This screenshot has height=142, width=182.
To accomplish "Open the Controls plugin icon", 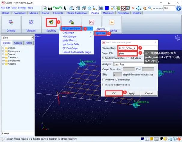I will 11,22.
